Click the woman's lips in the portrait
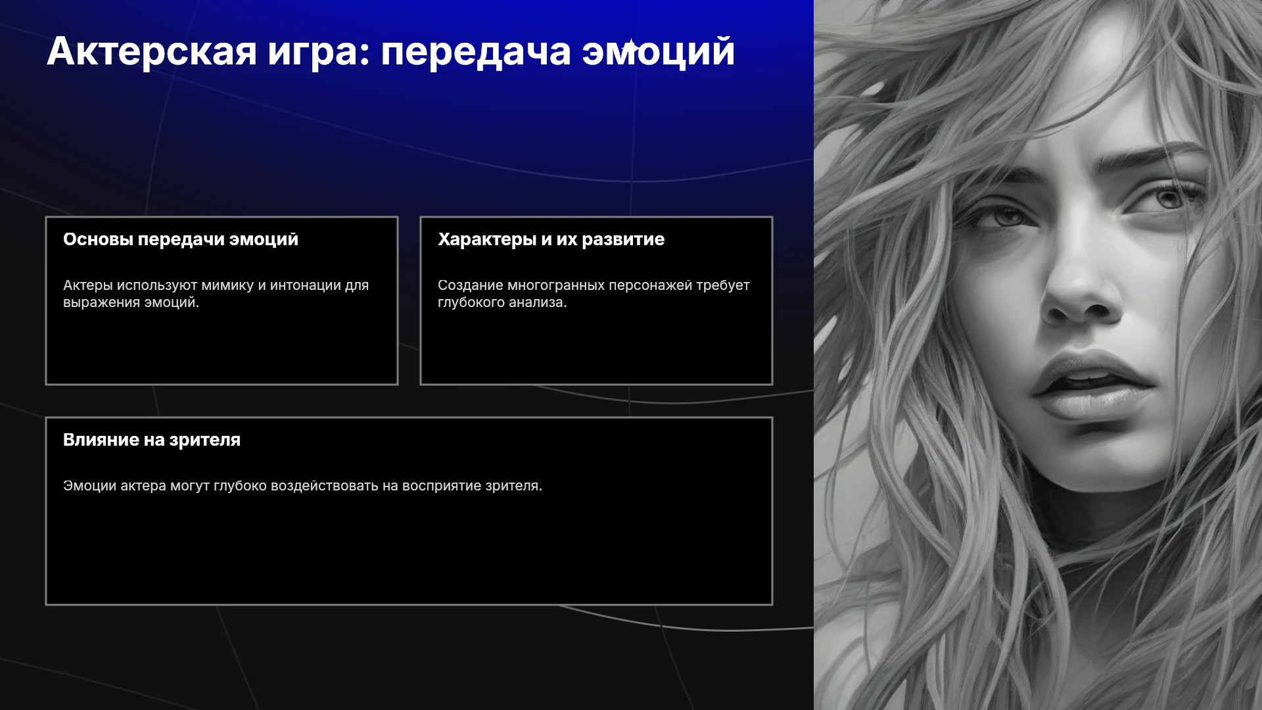 click(x=1091, y=388)
